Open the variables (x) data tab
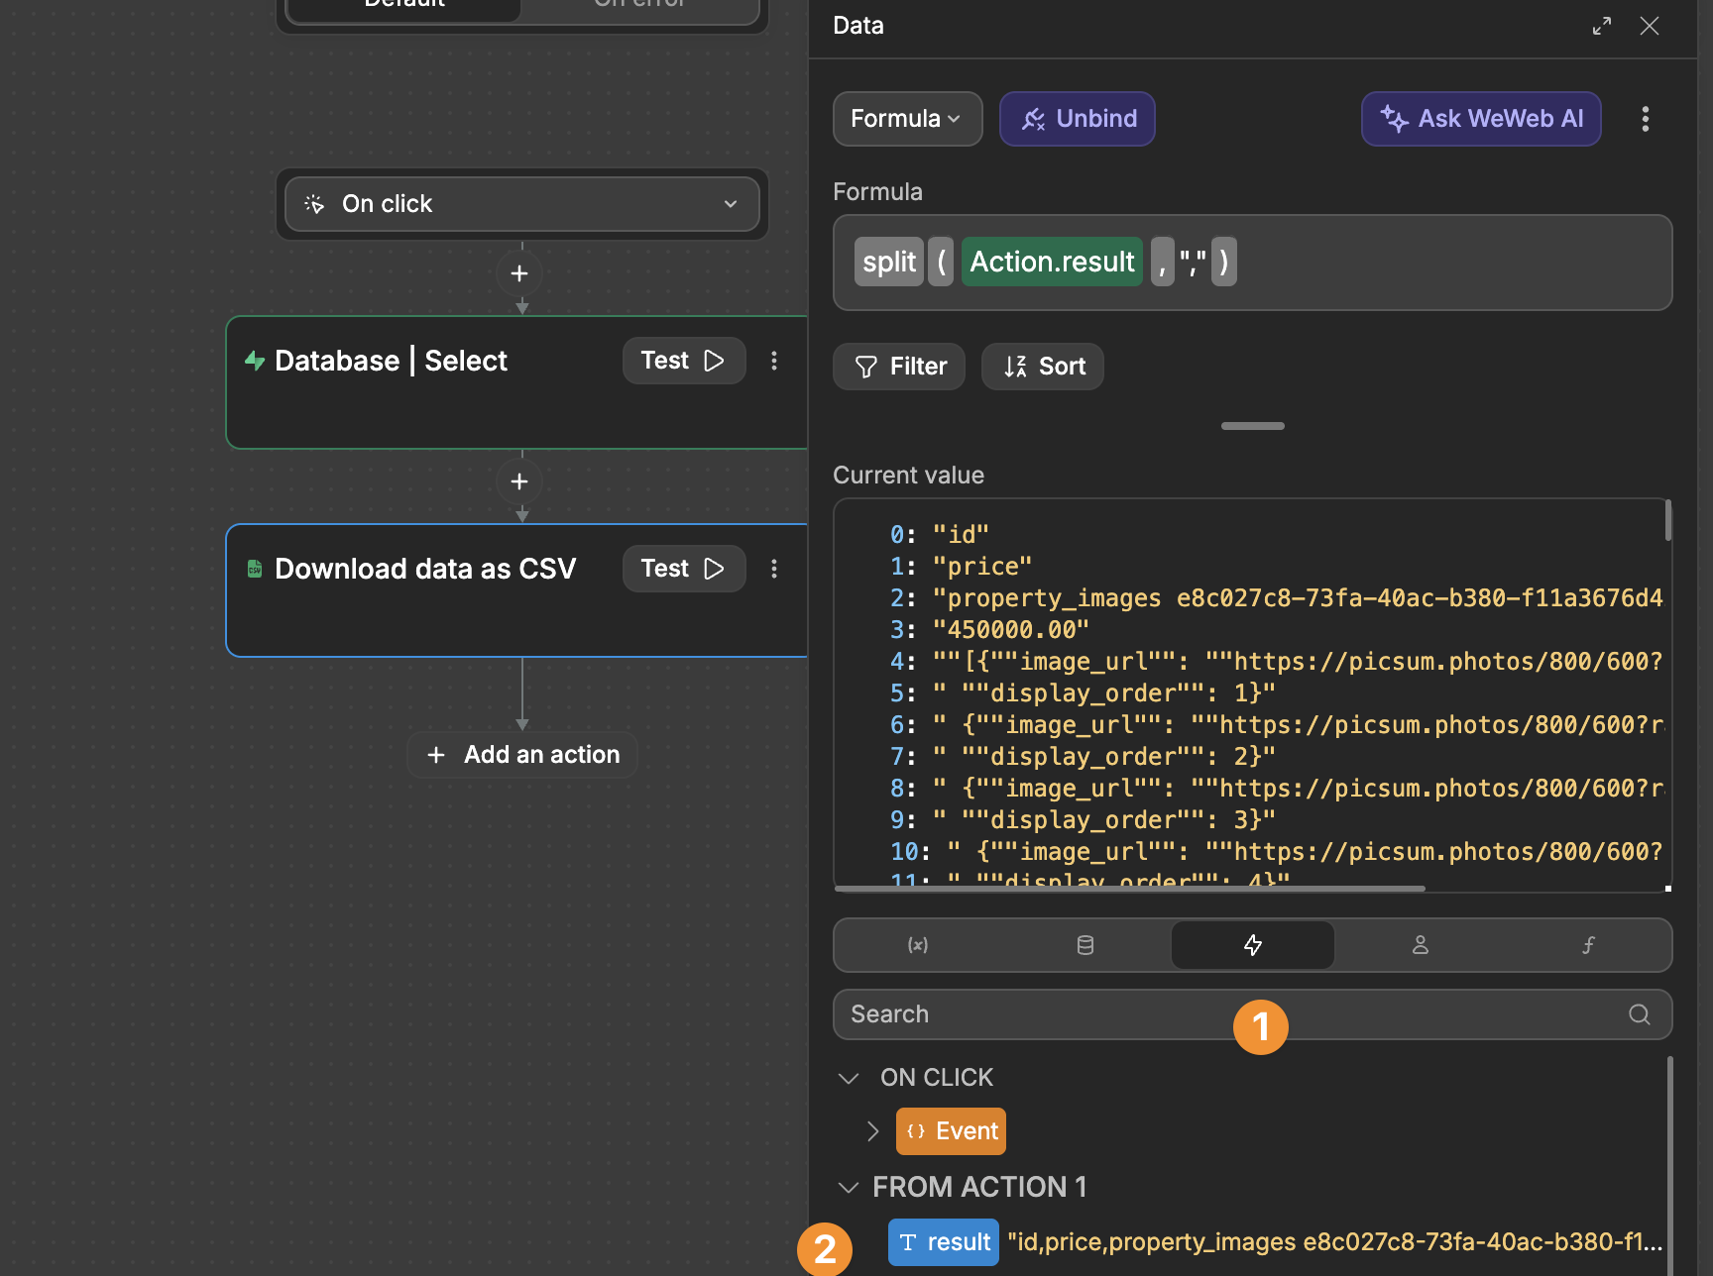Image resolution: width=1713 pixels, height=1276 pixels. 917,945
